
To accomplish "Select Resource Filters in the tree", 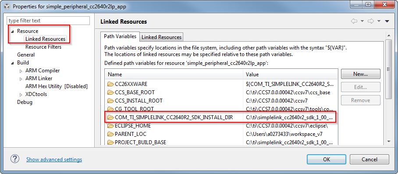I will pyautogui.click(x=43, y=47).
